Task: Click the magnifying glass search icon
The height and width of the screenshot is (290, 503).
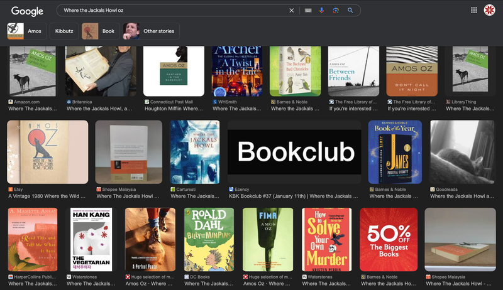Action: (350, 10)
